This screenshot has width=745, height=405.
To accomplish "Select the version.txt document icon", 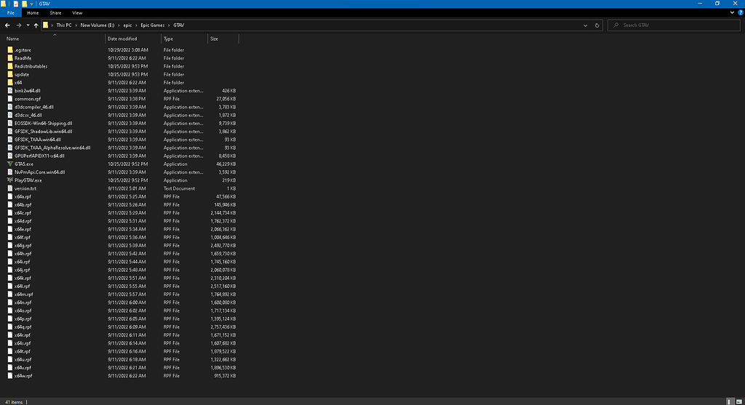I will pos(10,188).
